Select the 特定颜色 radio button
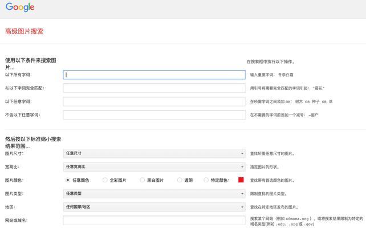This screenshot has height=228, width=366. point(206,180)
